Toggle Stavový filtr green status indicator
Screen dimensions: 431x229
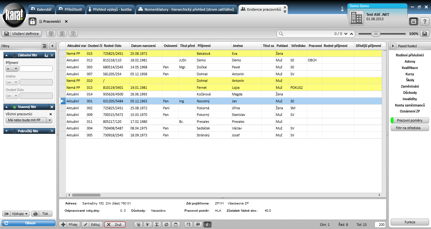15,107
